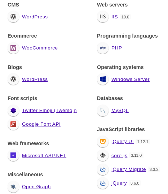Click the WordPress icon under CMS

point(13,17)
